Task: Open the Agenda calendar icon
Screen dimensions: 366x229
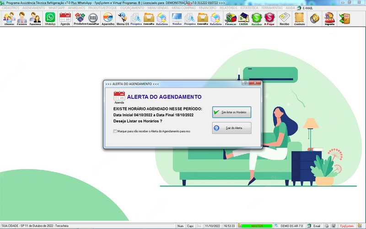Action: coord(65,18)
